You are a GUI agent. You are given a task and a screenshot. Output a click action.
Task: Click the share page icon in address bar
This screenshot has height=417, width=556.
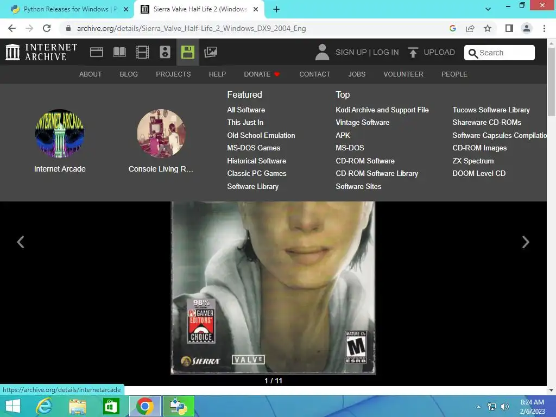click(470, 28)
